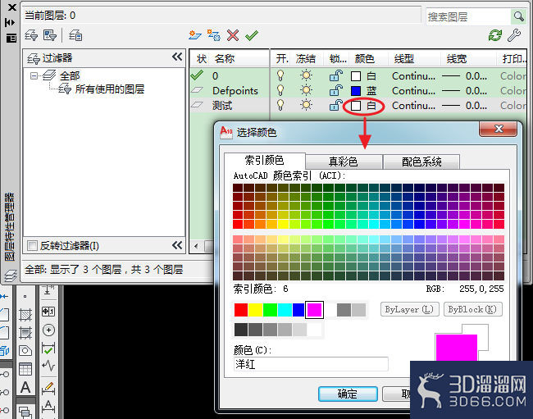Select the hatch tool icon

(25, 314)
